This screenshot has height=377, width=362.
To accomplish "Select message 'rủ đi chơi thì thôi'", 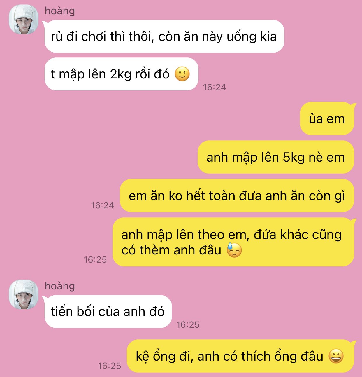I will (x=164, y=36).
